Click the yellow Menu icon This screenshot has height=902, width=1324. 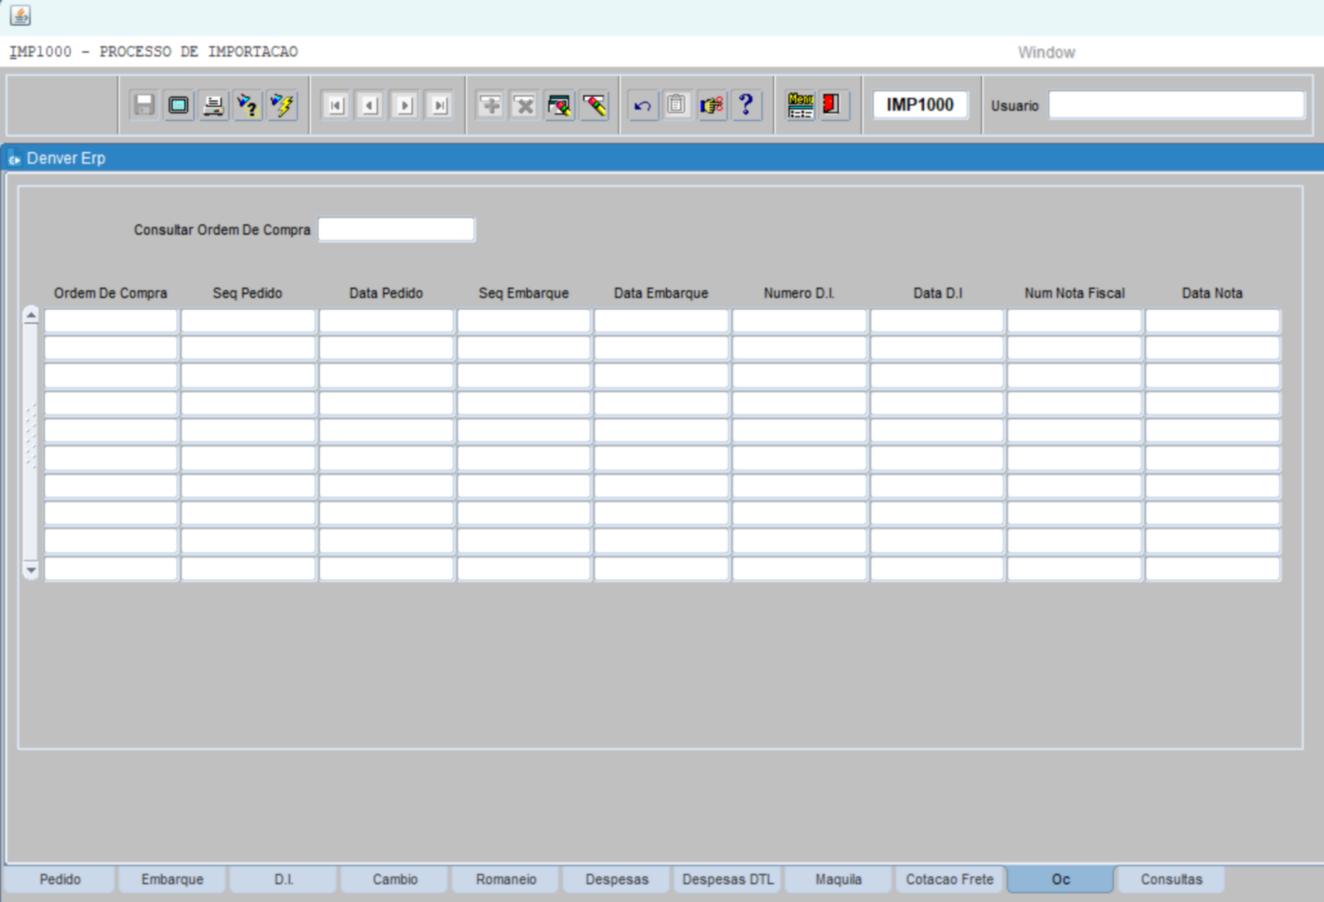(x=800, y=105)
